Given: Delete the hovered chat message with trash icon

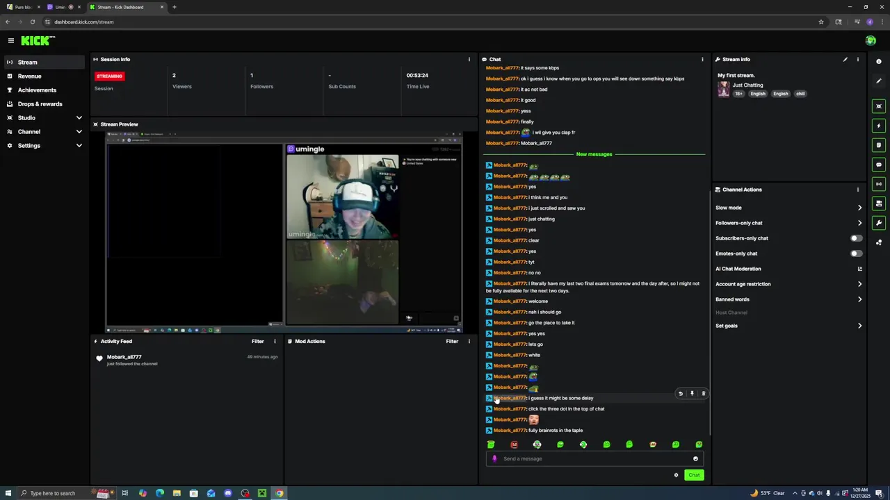Looking at the screenshot, I should [703, 394].
